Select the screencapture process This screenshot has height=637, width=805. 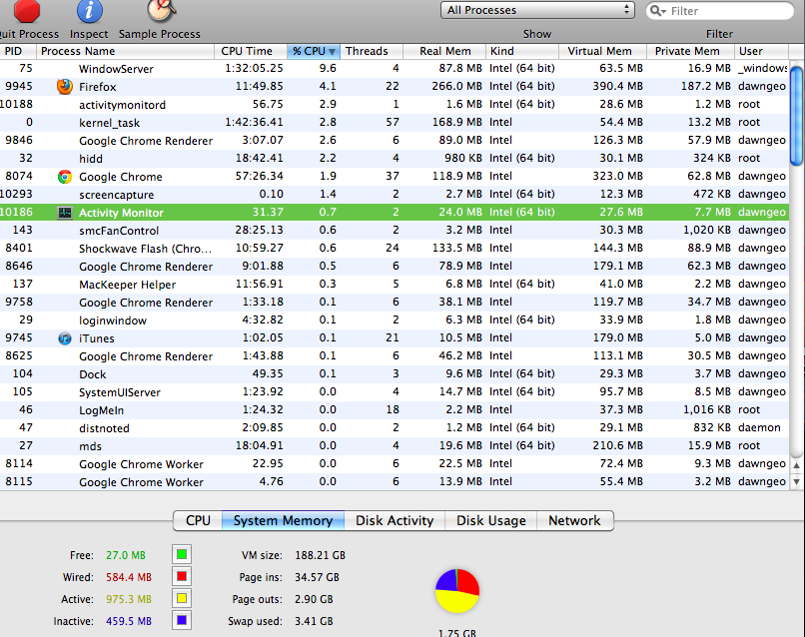(395, 194)
